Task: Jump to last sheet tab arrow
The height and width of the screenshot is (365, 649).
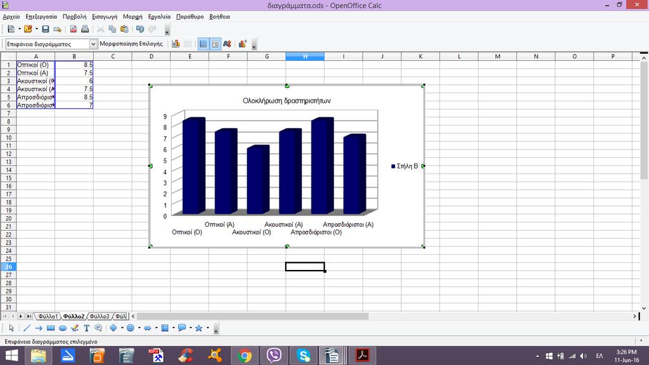Action: 29,316
